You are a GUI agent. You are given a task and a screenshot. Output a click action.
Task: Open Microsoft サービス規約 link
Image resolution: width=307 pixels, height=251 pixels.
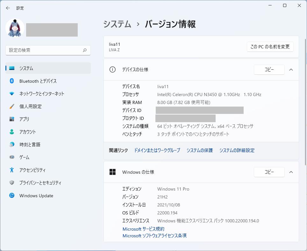(x=143, y=229)
